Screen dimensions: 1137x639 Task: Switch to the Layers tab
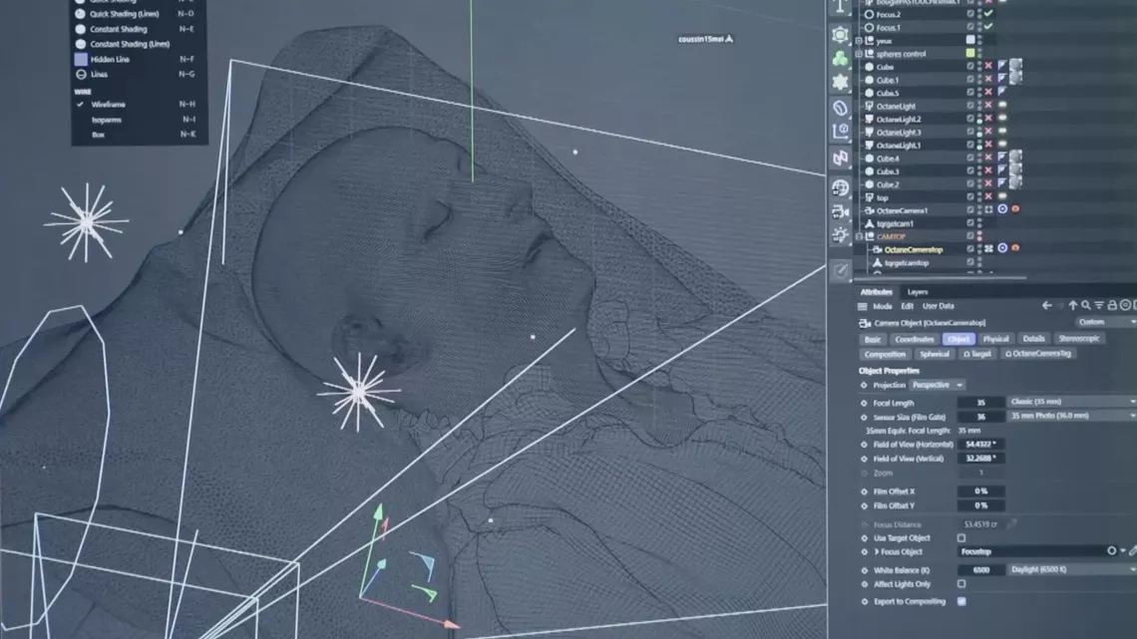918,292
